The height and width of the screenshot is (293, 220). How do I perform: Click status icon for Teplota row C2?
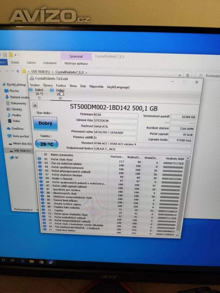(x=43, y=210)
